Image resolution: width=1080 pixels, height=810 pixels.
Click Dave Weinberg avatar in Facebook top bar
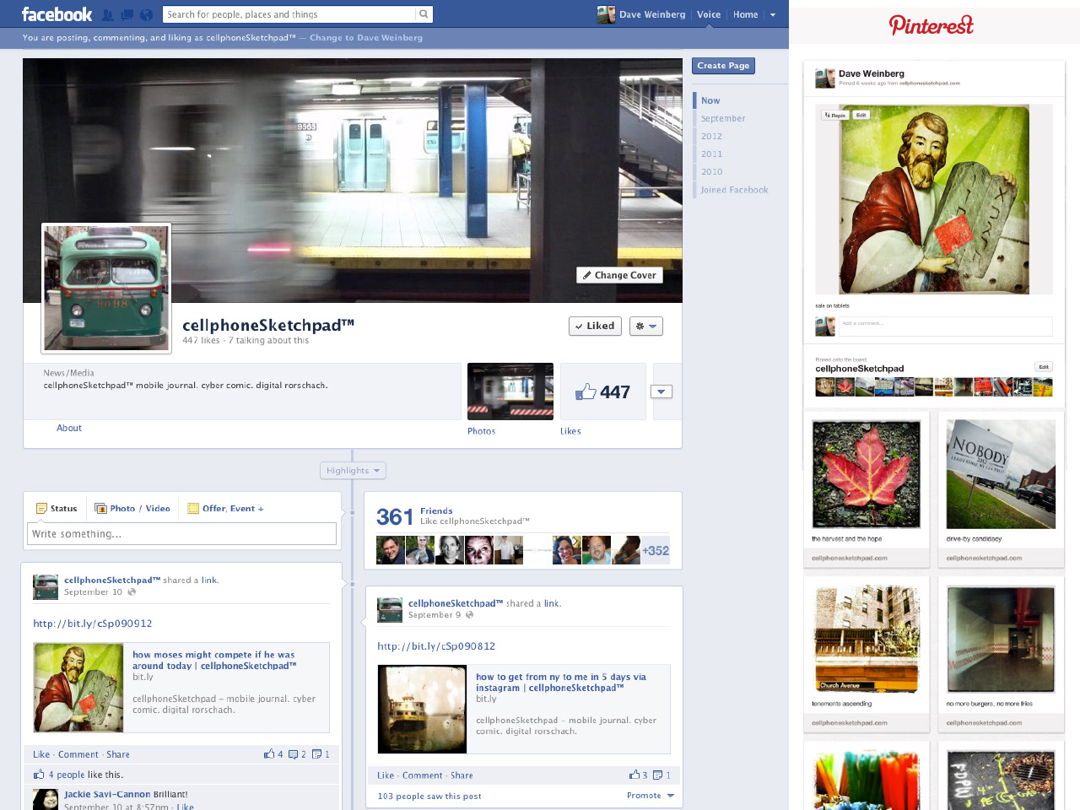point(605,14)
